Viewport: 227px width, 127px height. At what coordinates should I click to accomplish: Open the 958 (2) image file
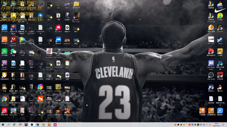point(58,101)
